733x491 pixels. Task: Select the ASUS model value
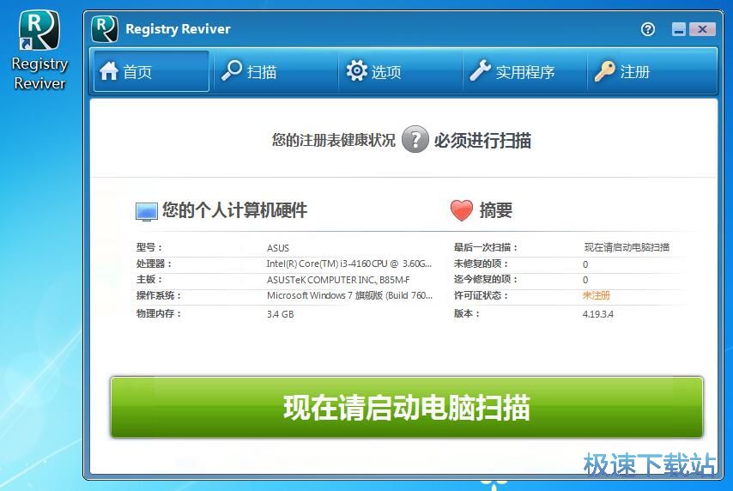coord(278,248)
